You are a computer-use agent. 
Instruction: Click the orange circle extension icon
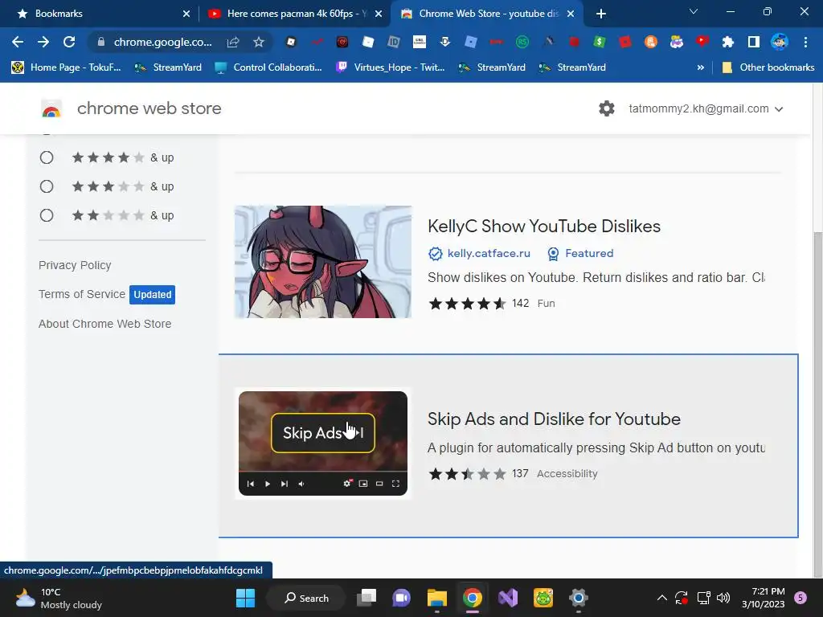point(651,42)
